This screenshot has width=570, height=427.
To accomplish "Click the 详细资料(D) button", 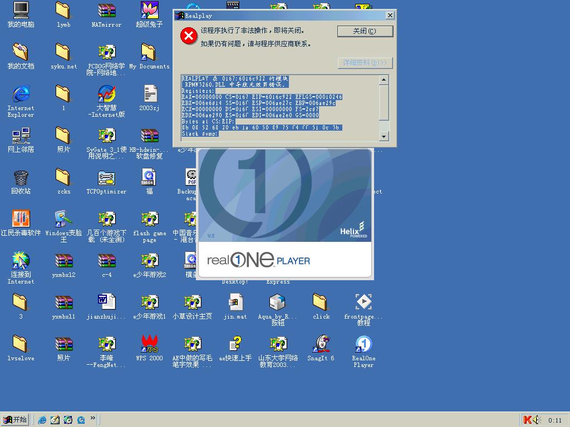I will tap(365, 63).
